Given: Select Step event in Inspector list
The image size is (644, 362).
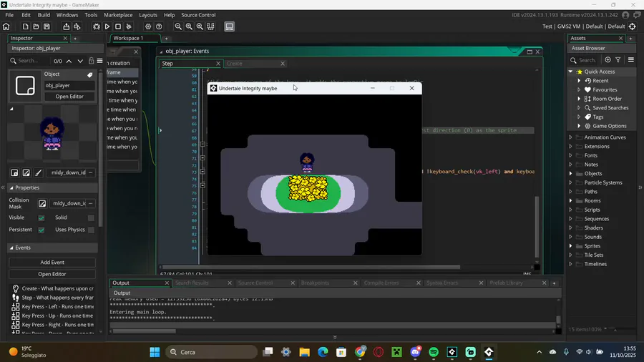Looking at the screenshot, I should tap(54, 298).
